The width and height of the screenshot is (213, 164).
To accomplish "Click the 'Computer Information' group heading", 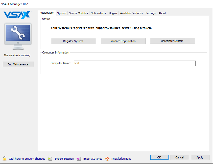I will [56, 52].
